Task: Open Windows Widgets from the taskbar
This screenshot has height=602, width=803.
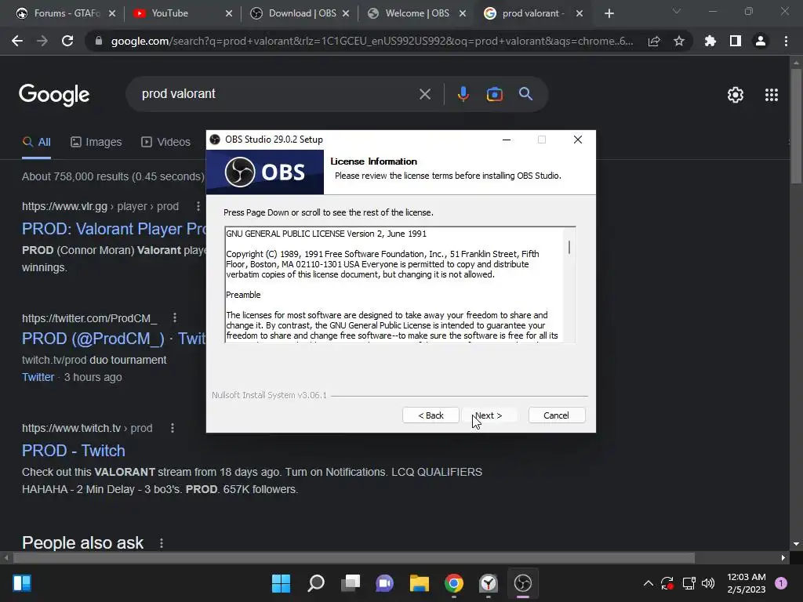Action: (22, 583)
